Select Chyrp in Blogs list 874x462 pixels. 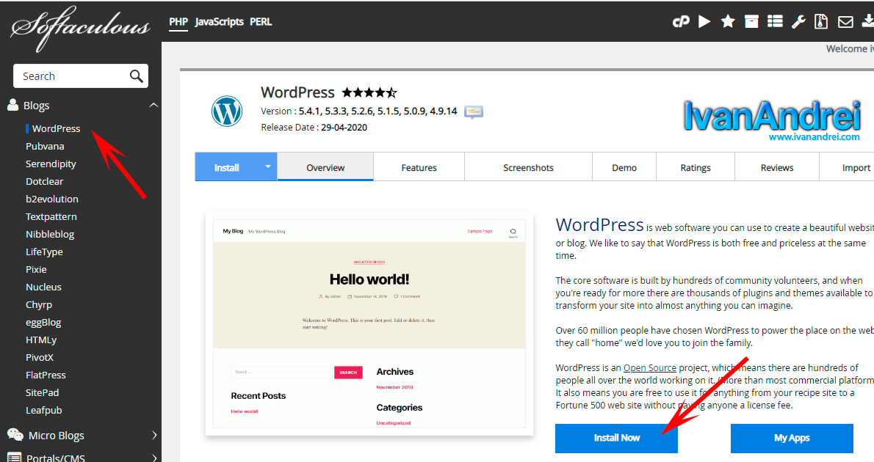[x=38, y=304]
